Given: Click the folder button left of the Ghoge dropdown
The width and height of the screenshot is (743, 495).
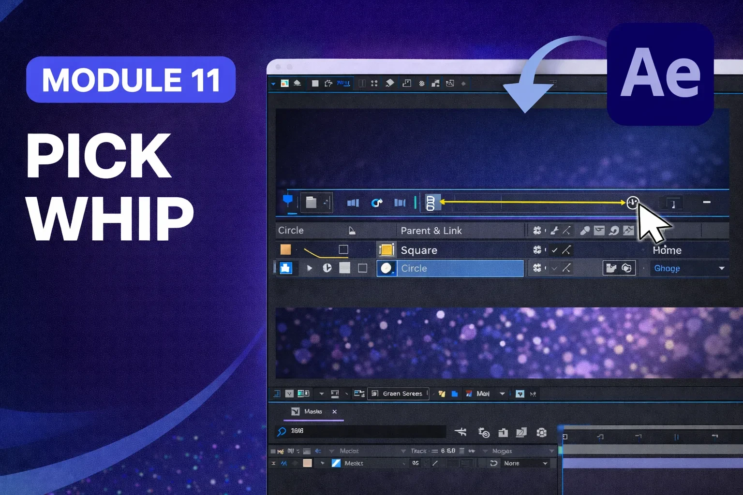Looking at the screenshot, I should 611,268.
